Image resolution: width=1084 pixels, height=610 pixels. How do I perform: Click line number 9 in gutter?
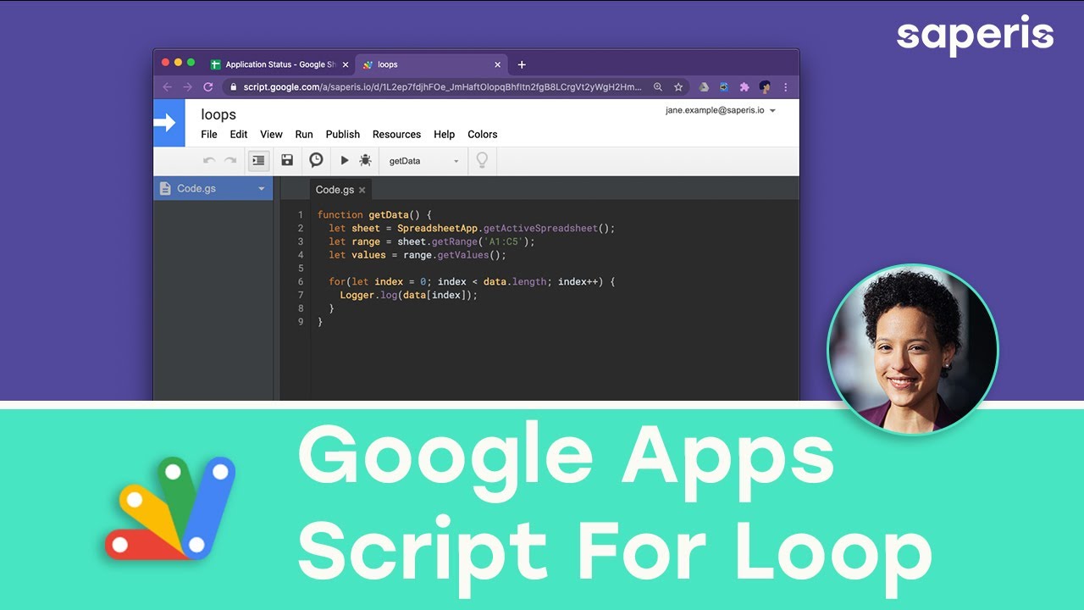coord(300,322)
